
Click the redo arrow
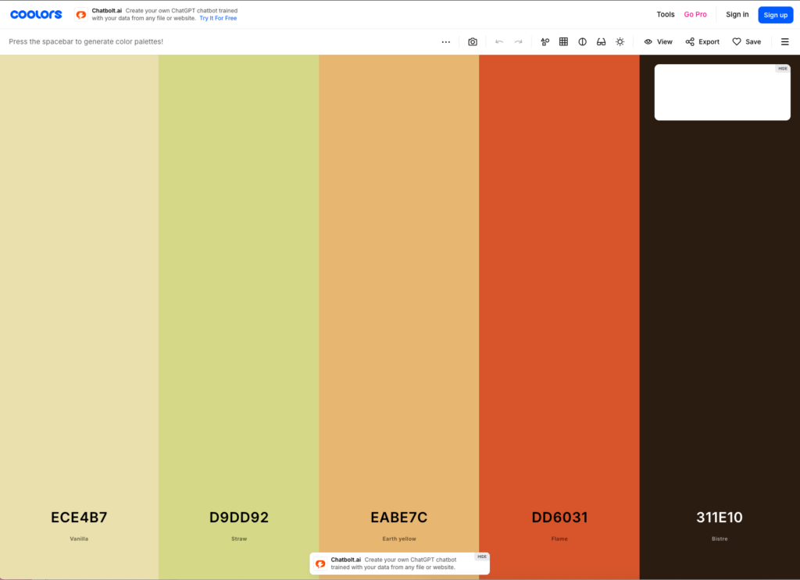point(518,42)
